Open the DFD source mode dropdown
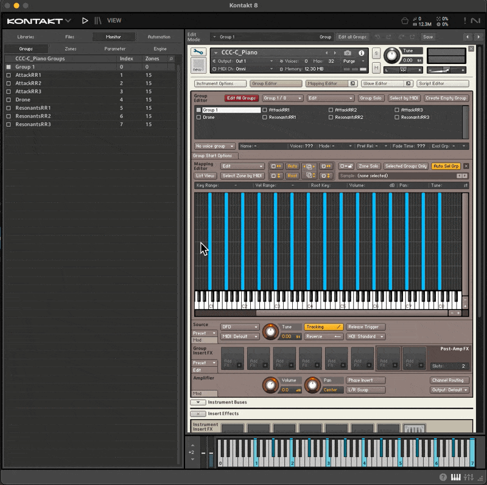The image size is (487, 485). tap(239, 327)
